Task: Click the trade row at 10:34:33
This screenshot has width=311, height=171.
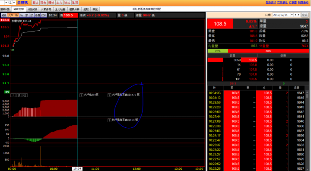Action: 257,93
